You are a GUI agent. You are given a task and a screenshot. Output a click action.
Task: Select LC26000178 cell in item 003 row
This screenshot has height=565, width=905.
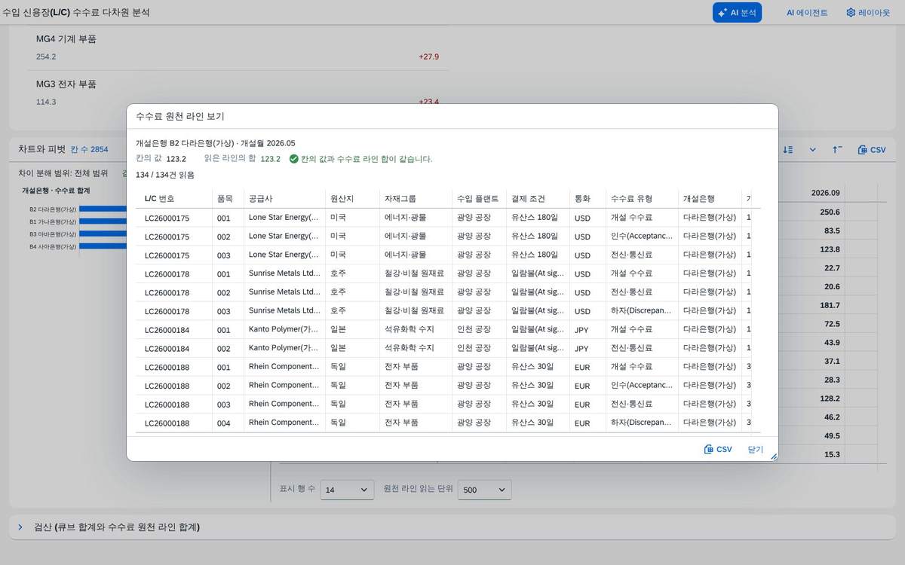[175, 311]
